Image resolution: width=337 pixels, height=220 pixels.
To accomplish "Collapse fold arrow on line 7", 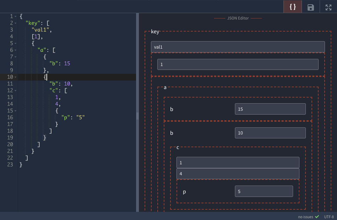I will [16, 57].
